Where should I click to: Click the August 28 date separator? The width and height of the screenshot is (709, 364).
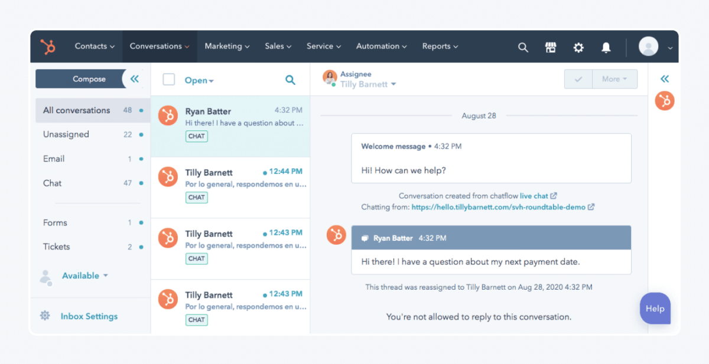click(x=479, y=116)
